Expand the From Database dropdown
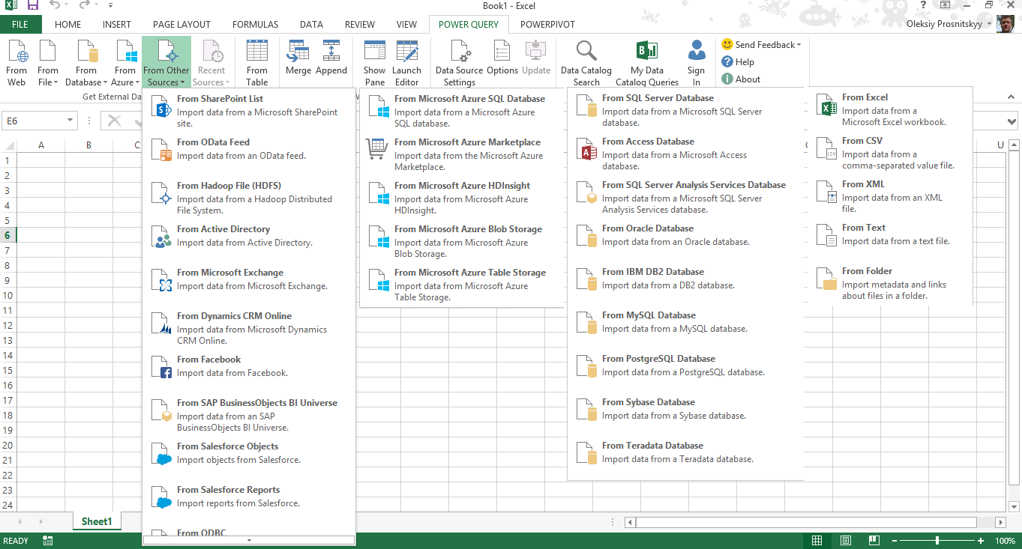This screenshot has height=549, width=1022. pyautogui.click(x=86, y=63)
